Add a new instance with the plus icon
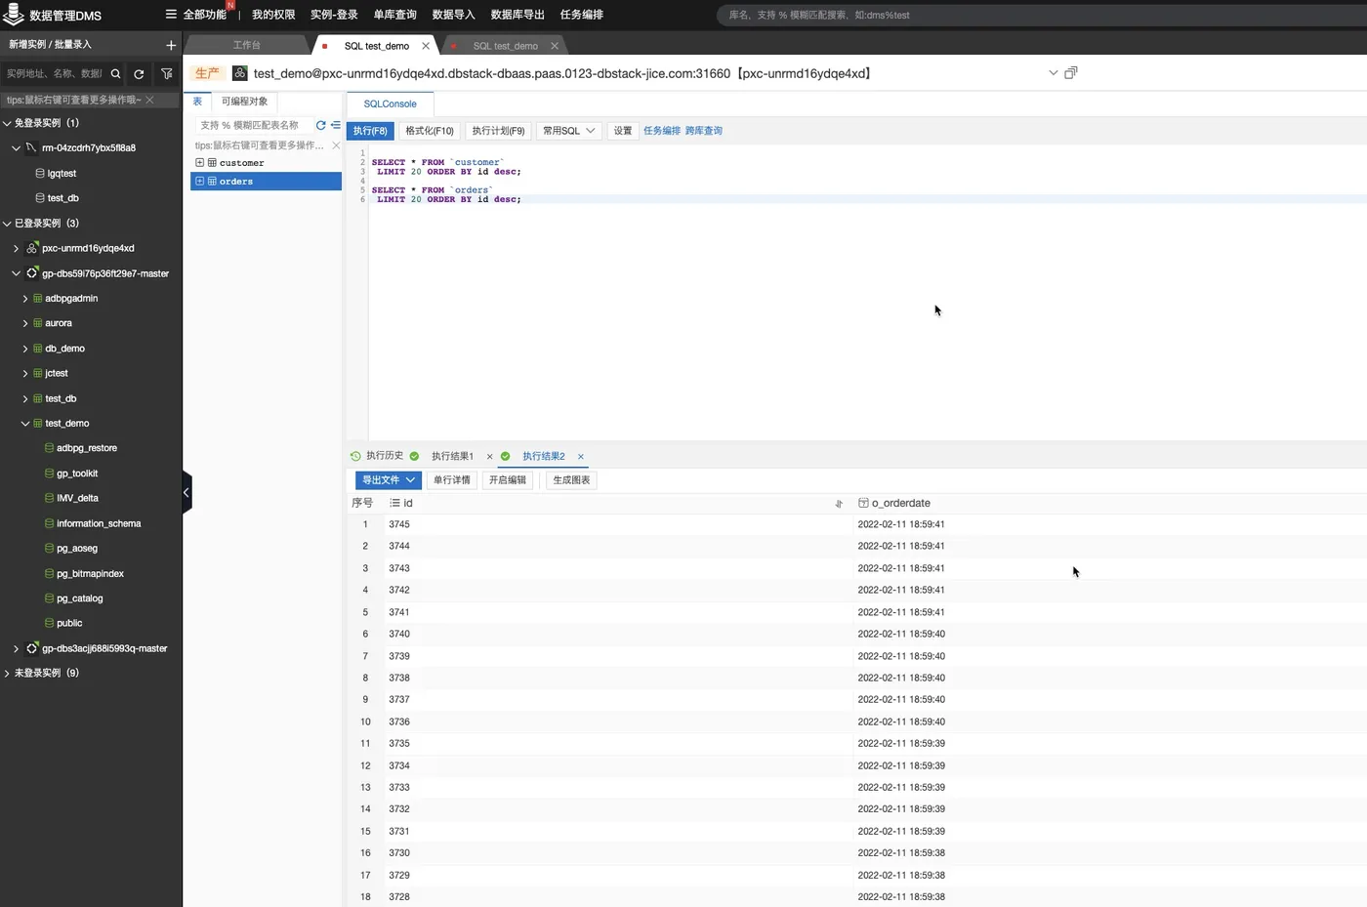Screen dimensions: 1367x907 coord(171,45)
